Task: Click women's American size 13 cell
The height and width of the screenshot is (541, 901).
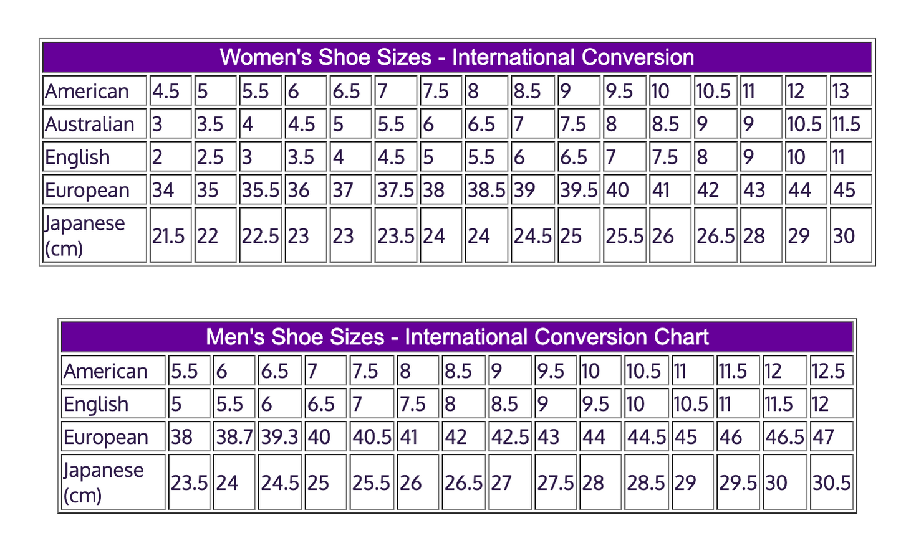Action: [850, 92]
